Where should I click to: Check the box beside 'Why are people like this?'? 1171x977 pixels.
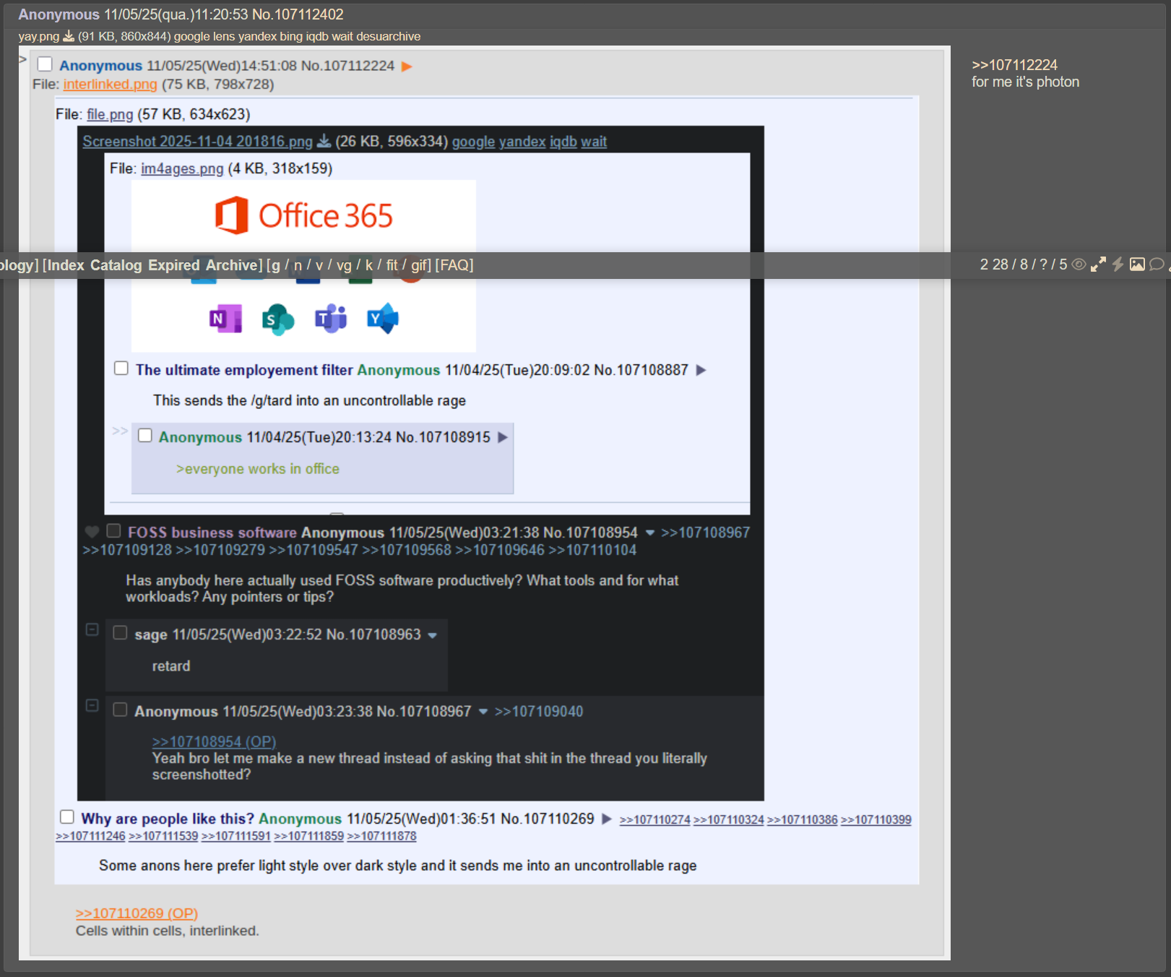(x=67, y=817)
